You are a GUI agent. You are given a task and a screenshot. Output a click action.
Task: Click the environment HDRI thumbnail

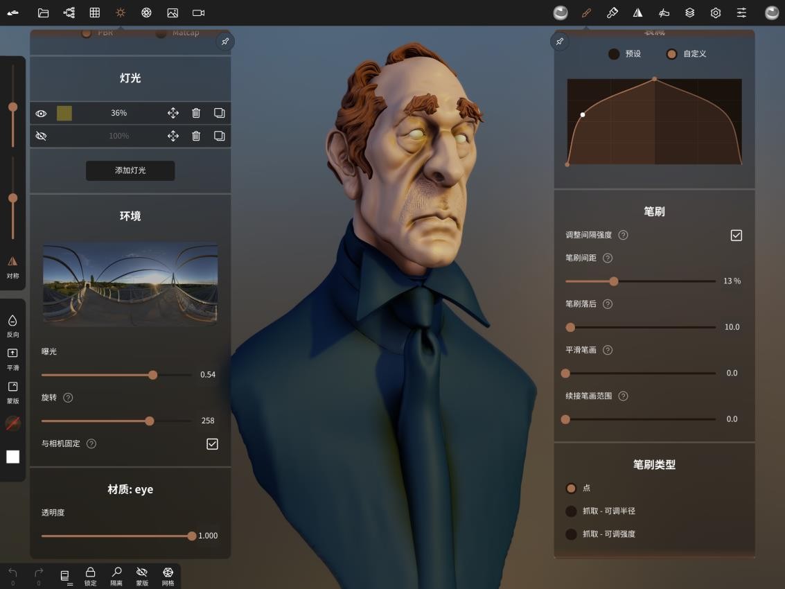coord(130,284)
